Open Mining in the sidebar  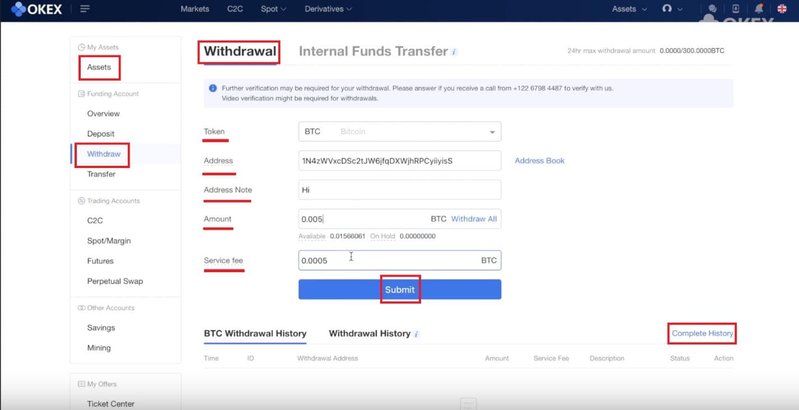click(x=99, y=348)
